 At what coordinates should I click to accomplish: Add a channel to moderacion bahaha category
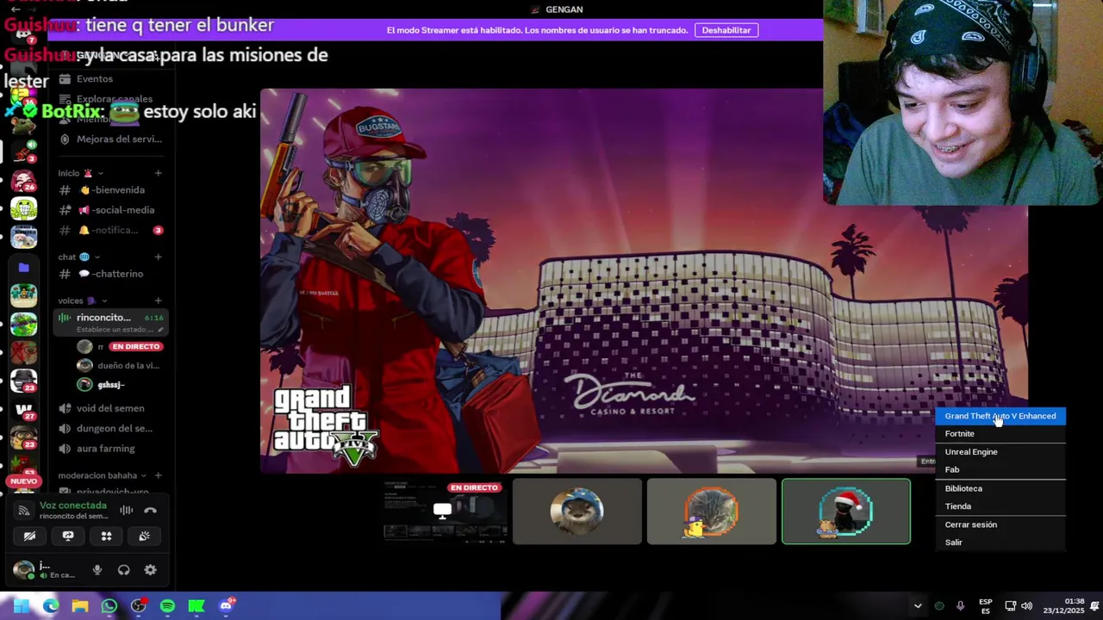pyautogui.click(x=158, y=475)
